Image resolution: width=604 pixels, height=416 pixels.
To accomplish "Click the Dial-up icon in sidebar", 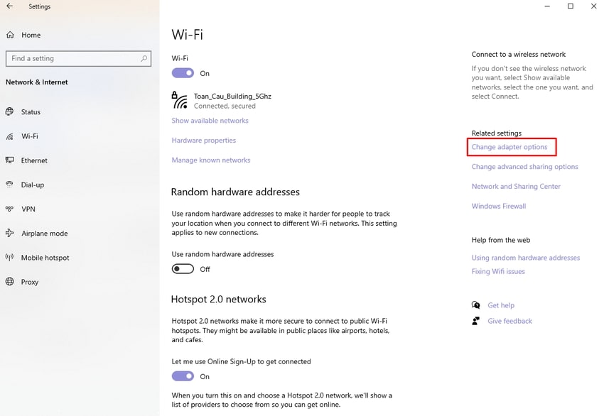I will point(10,185).
